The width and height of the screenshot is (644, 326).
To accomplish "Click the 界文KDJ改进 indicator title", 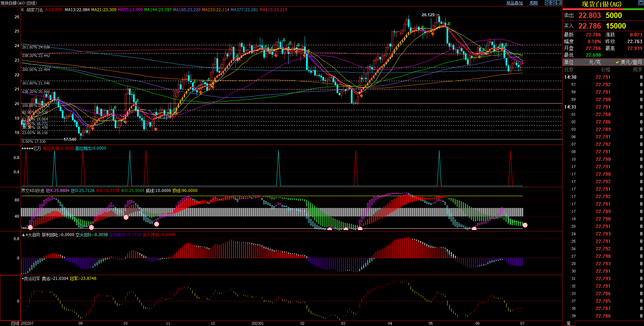I will click(33, 191).
